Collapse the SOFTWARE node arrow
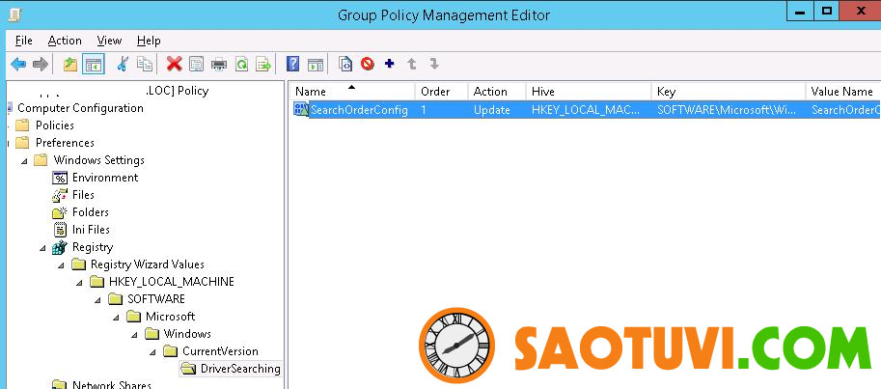 [x=98, y=300]
